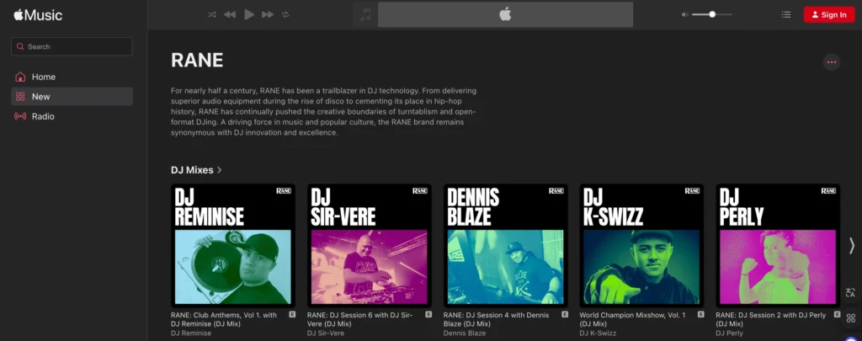Viewport: 862px width, 341px height.
Task: Toggle repeat mode
Action: click(285, 15)
